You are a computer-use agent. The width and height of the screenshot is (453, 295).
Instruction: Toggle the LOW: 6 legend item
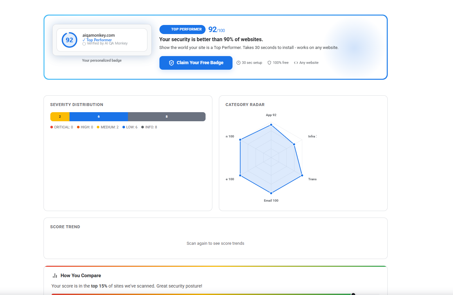[130, 127]
